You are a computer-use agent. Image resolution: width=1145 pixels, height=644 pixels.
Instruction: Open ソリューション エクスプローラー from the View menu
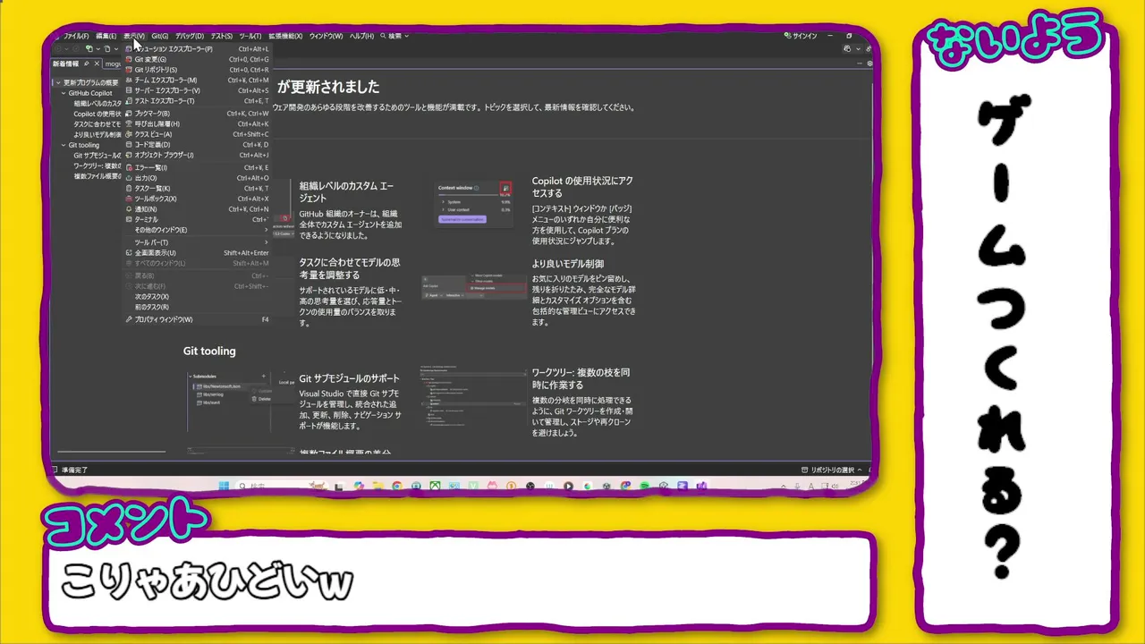tap(197, 49)
